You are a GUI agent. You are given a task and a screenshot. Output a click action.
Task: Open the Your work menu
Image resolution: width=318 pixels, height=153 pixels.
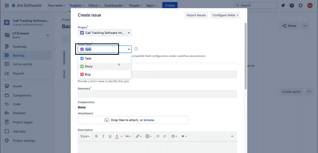(56, 5)
